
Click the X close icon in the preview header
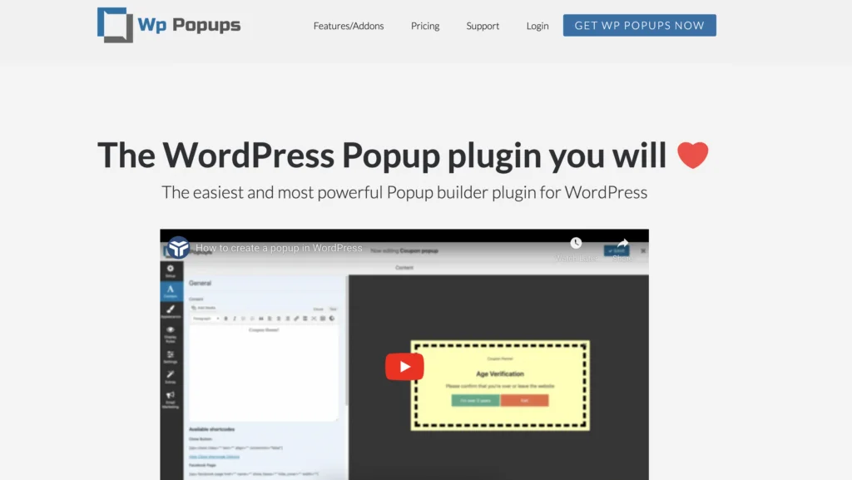point(643,251)
